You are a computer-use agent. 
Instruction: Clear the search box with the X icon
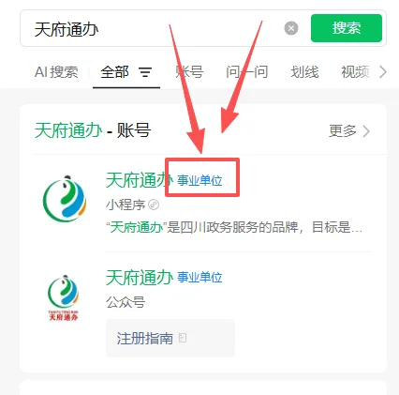coord(291,28)
